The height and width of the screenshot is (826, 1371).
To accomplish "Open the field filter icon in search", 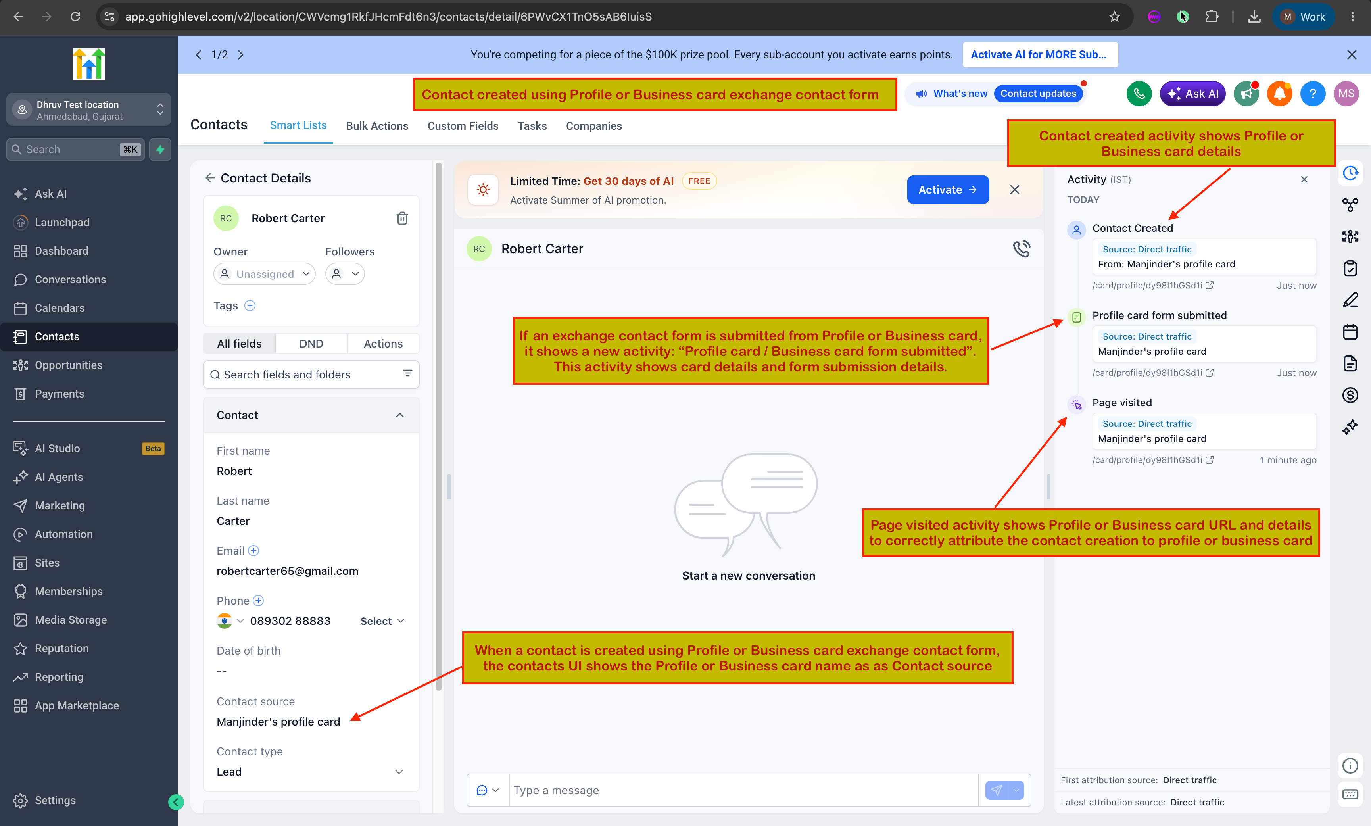I will pyautogui.click(x=407, y=373).
